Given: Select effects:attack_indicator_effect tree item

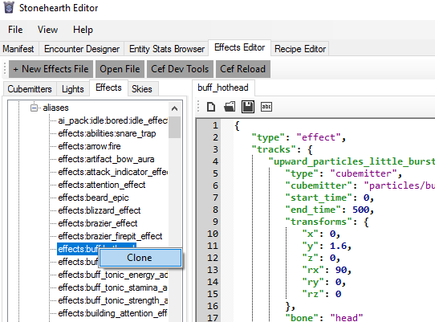Looking at the screenshot, I should [x=112, y=172].
